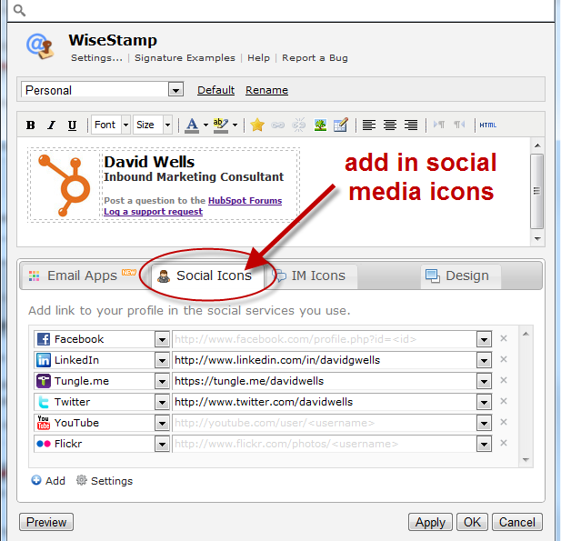The height and width of the screenshot is (541, 561).
Task: Toggle underline formatting
Action: click(x=72, y=125)
